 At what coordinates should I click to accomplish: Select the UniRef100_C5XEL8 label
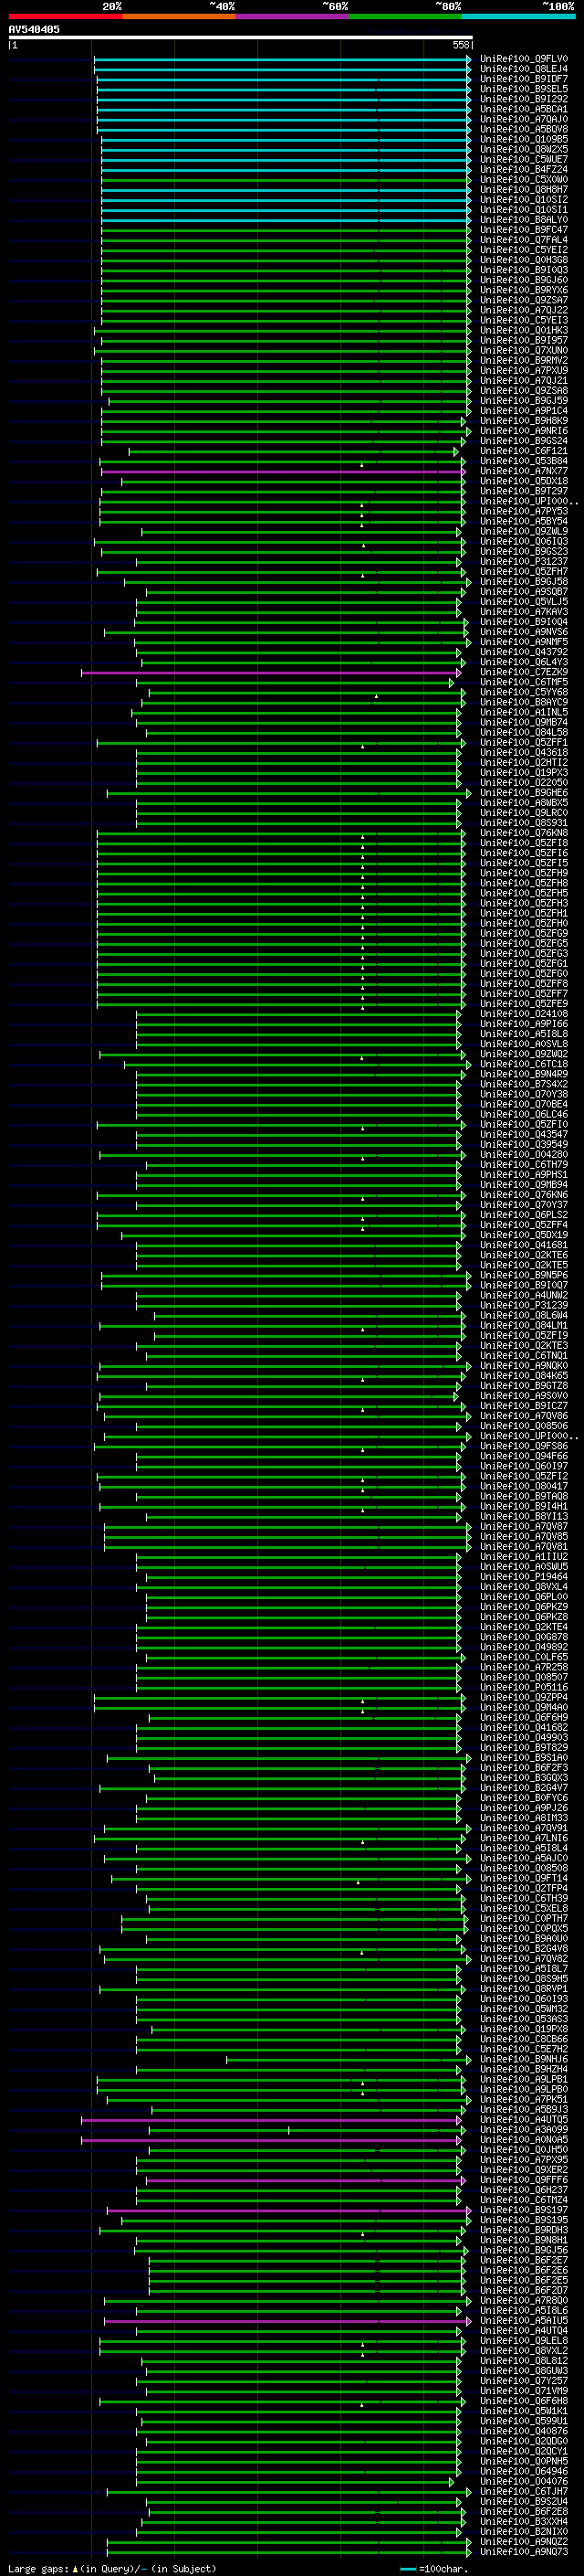coord(523,1908)
